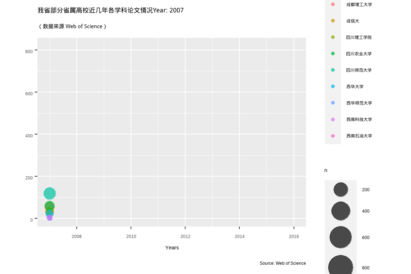This screenshot has height=274, width=411.
Task: Click the chart title with Year: 2007
Action: click(111, 10)
